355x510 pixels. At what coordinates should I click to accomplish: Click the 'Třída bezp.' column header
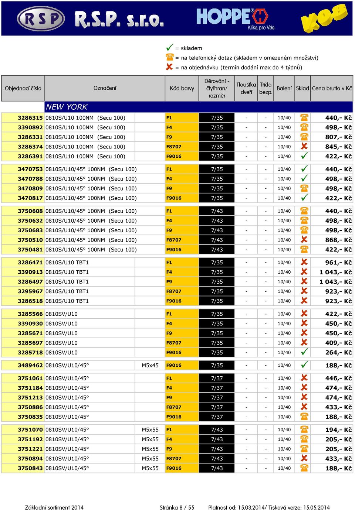tap(266, 88)
